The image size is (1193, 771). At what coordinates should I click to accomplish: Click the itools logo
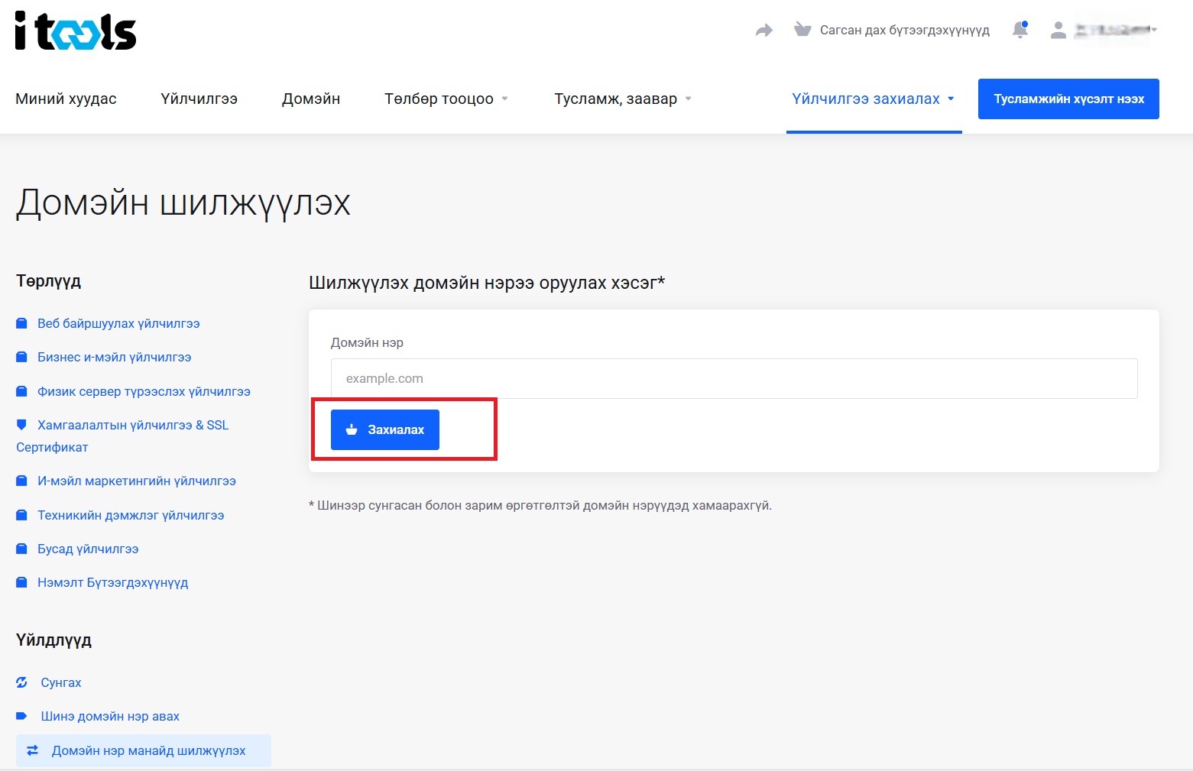click(76, 31)
